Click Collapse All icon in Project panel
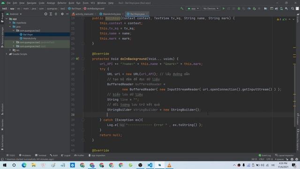The height and width of the screenshot is (169, 300). click(56, 14)
